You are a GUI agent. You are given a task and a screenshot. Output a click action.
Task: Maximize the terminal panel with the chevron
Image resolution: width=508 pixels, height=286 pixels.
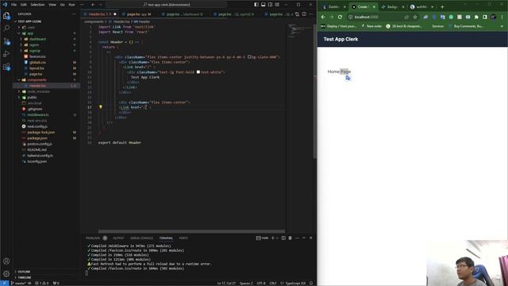point(304,238)
